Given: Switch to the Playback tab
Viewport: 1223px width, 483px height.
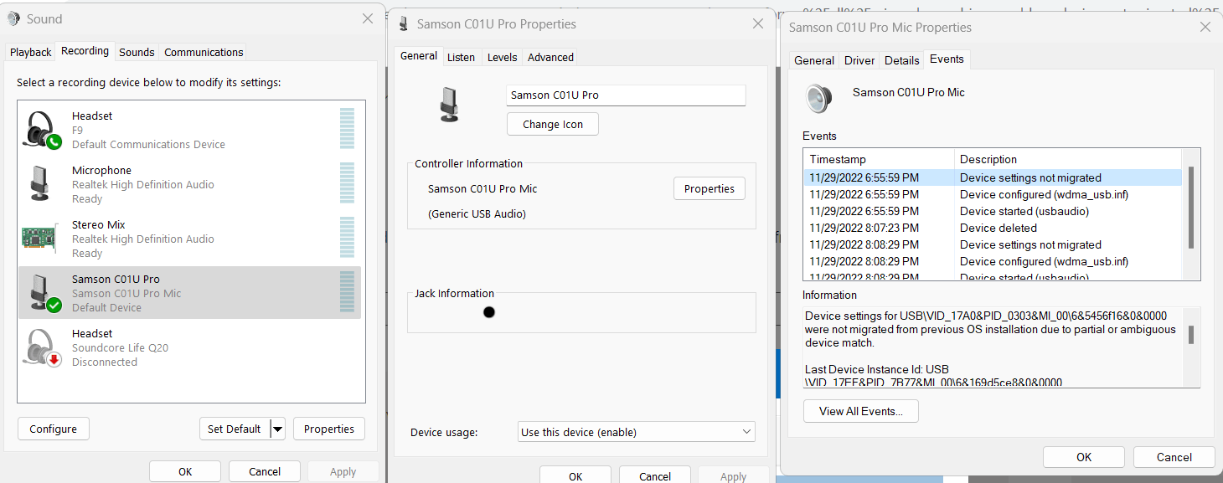Looking at the screenshot, I should tap(31, 52).
